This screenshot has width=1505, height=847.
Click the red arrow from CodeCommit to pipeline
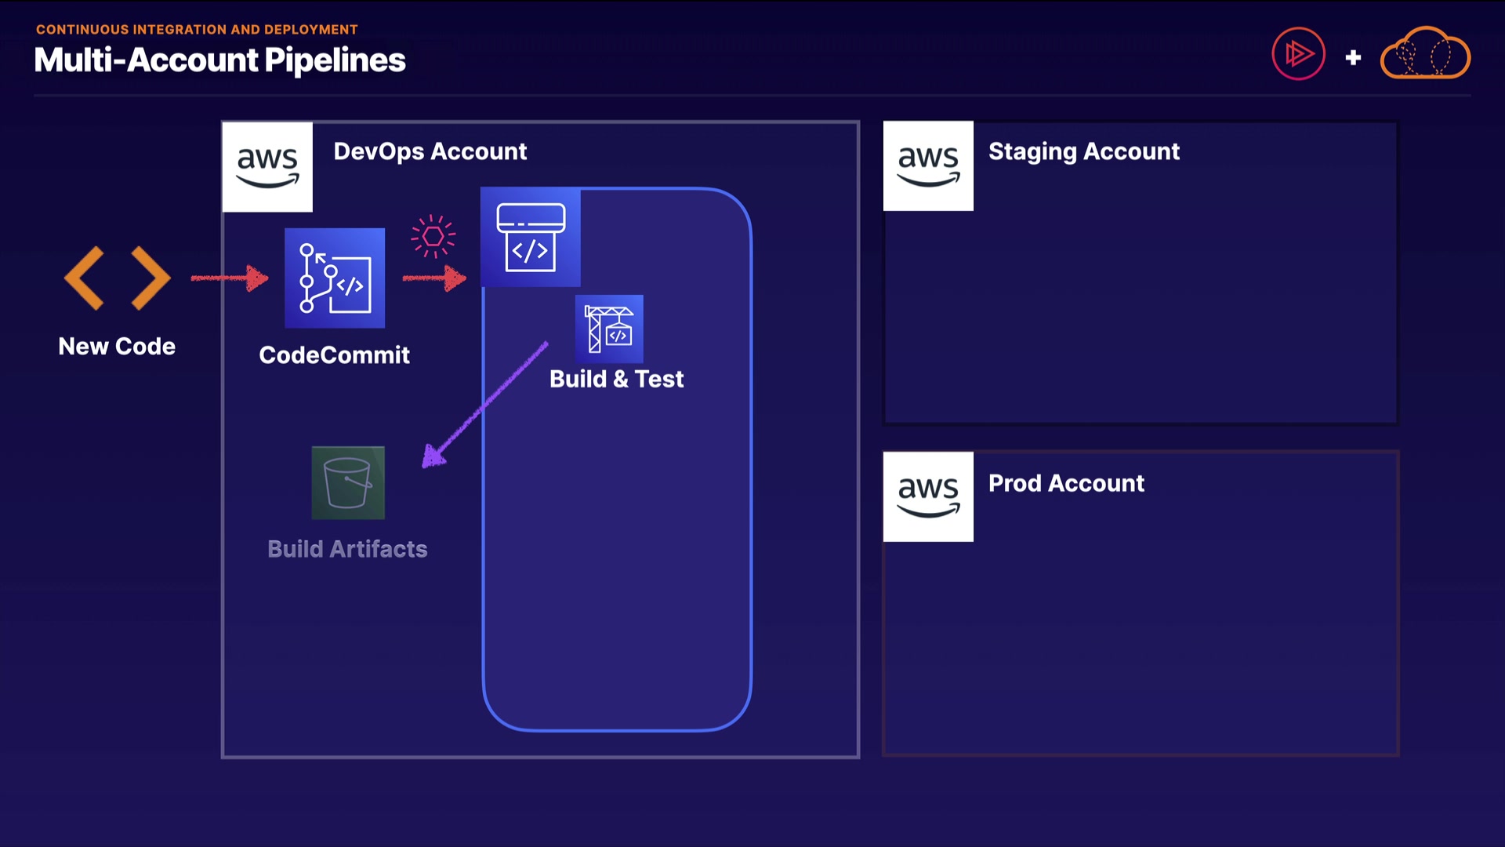tap(434, 278)
